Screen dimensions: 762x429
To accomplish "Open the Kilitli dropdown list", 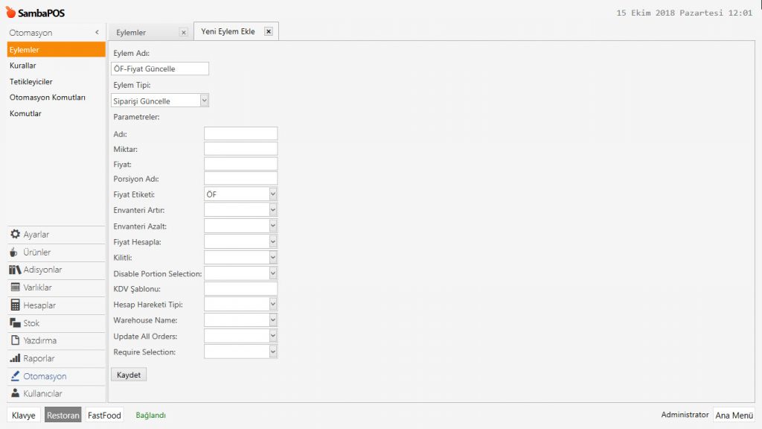I will click(272, 257).
